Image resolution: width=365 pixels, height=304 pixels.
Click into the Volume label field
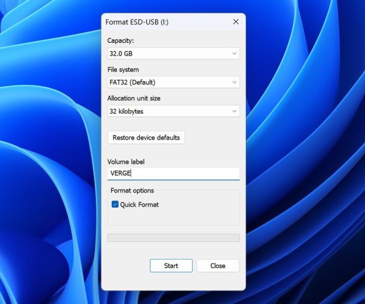click(x=173, y=173)
